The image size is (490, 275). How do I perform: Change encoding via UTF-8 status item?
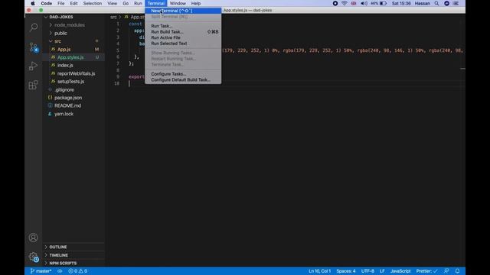point(367,271)
